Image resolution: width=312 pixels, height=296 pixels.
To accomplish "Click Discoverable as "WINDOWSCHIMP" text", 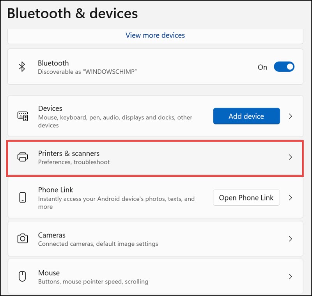I will 87,72.
